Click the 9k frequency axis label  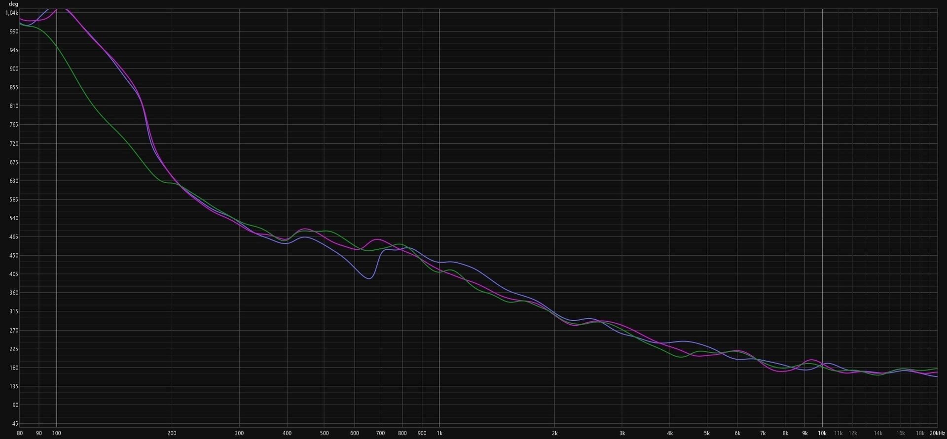pyautogui.click(x=805, y=434)
